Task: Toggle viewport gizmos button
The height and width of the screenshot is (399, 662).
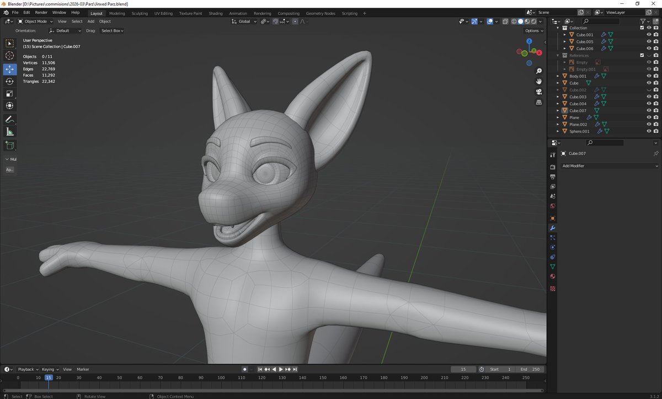Action: click(474, 22)
